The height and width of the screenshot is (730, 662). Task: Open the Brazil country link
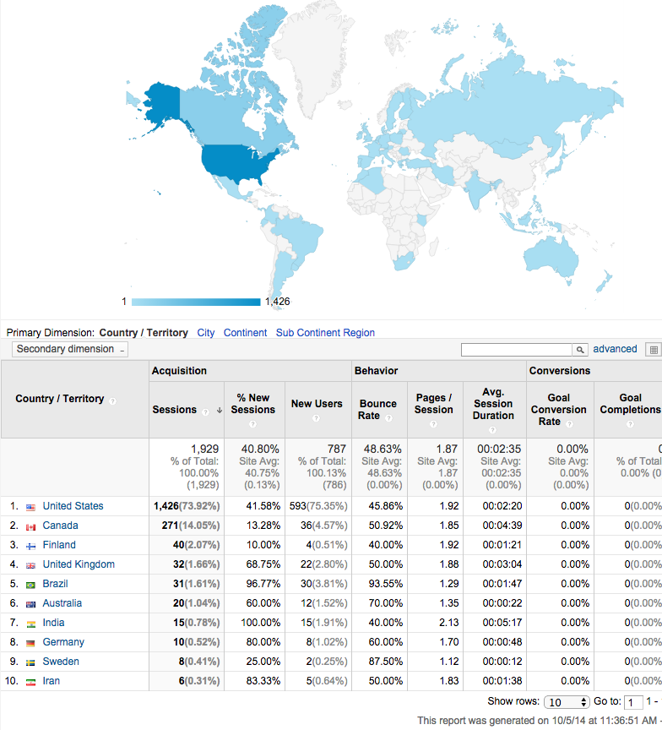pyautogui.click(x=56, y=584)
